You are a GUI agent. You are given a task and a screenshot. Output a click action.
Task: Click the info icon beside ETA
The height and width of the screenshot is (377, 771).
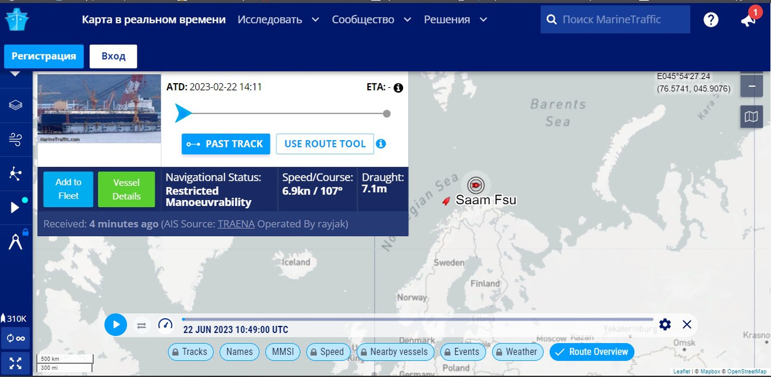pyautogui.click(x=398, y=87)
